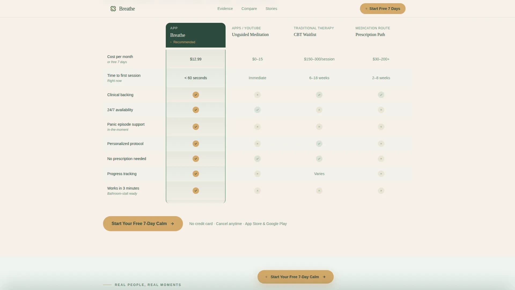Click CBT Waitlist Clinical backing check icon
This screenshot has width=515, height=290.
click(x=319, y=95)
